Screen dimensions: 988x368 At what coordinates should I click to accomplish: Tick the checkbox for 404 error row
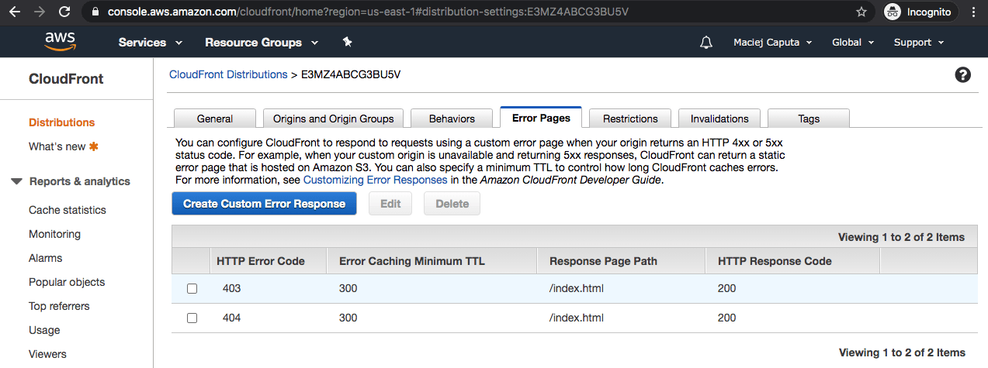(x=192, y=318)
